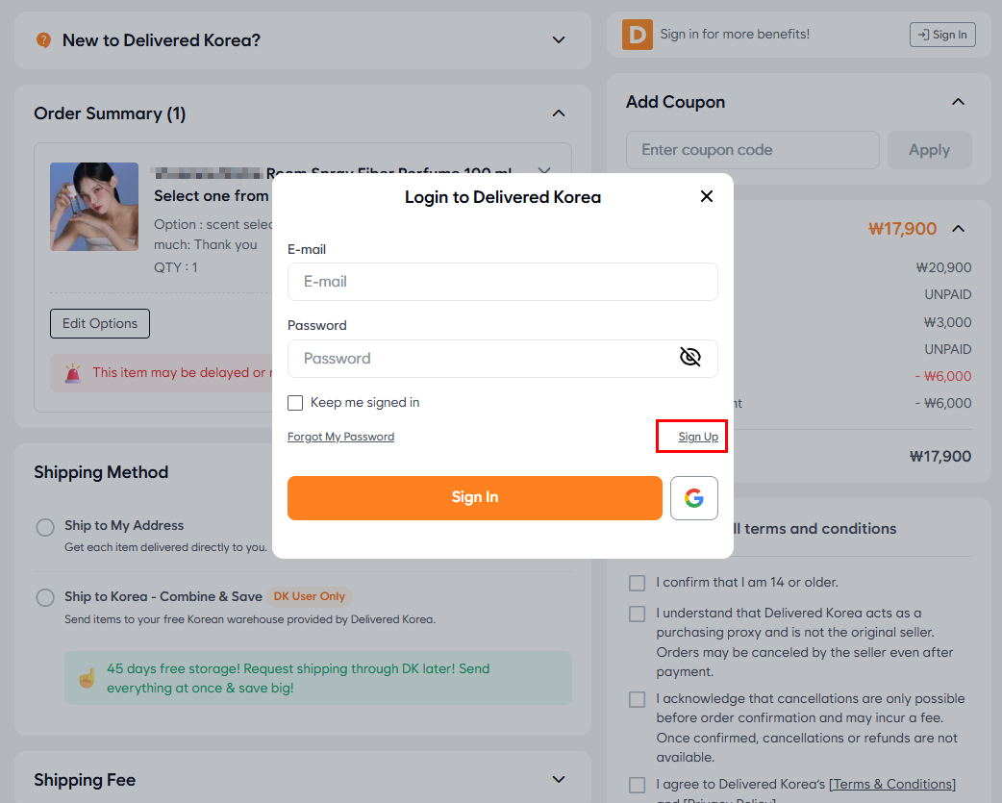Image resolution: width=1002 pixels, height=803 pixels.
Task: Click Sign in for more benefits text
Action: [735, 35]
